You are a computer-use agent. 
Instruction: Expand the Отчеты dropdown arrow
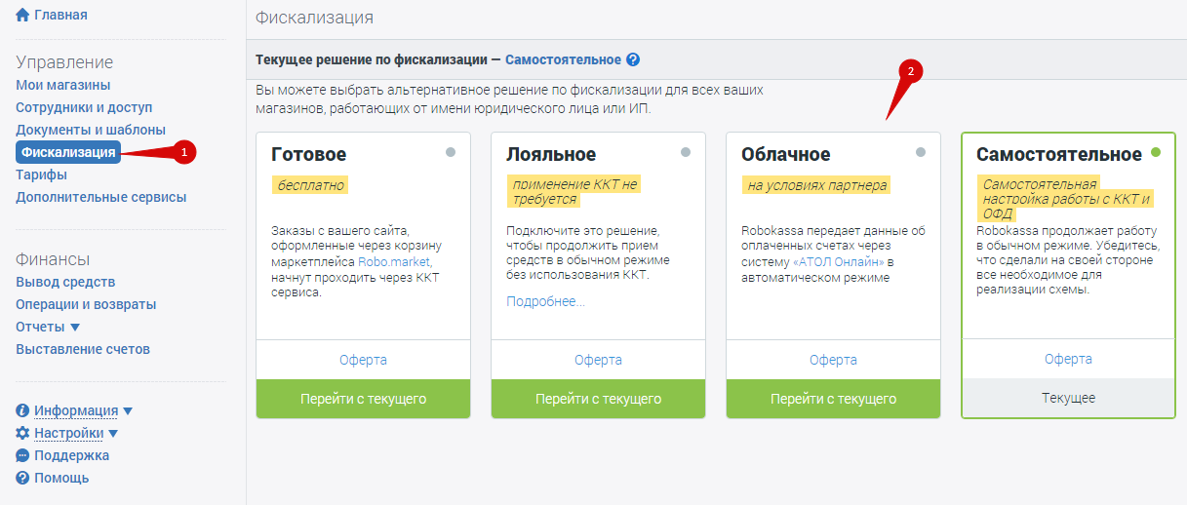[76, 327]
